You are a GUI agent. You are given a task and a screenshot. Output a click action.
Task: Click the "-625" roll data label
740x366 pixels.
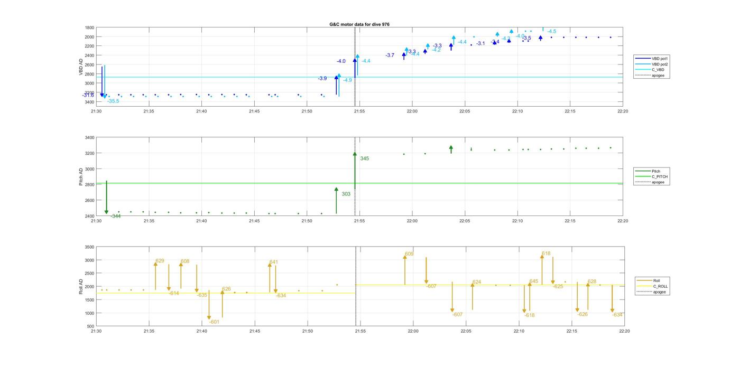click(558, 286)
